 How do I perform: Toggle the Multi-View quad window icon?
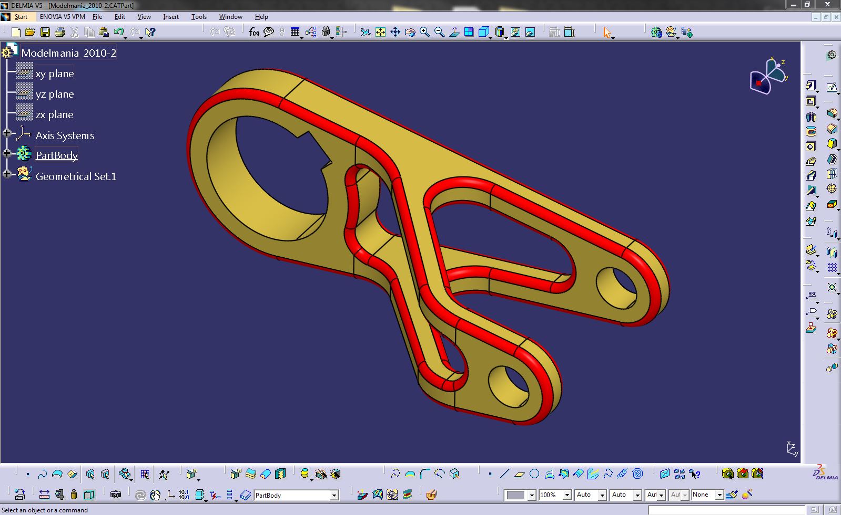tap(469, 32)
